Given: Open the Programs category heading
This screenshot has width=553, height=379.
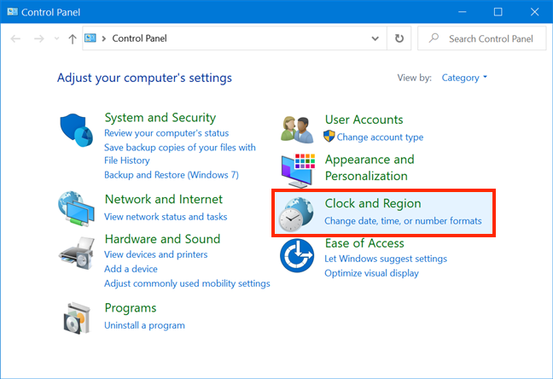Looking at the screenshot, I should click(x=131, y=308).
